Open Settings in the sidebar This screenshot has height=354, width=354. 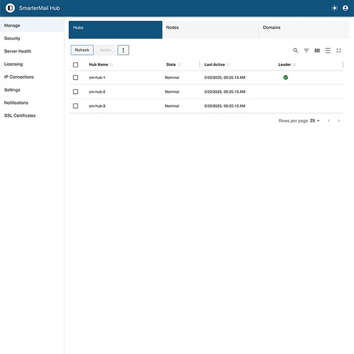[32, 90]
